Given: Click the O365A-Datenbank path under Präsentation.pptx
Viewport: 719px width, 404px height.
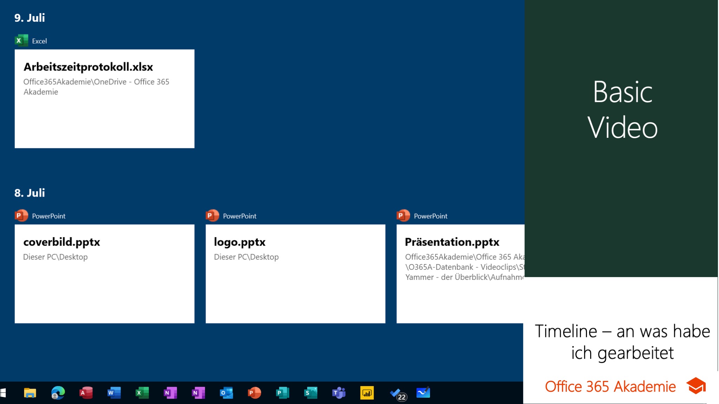Looking at the screenshot, I should [x=464, y=267].
